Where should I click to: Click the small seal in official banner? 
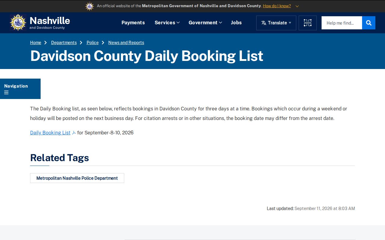click(90, 6)
